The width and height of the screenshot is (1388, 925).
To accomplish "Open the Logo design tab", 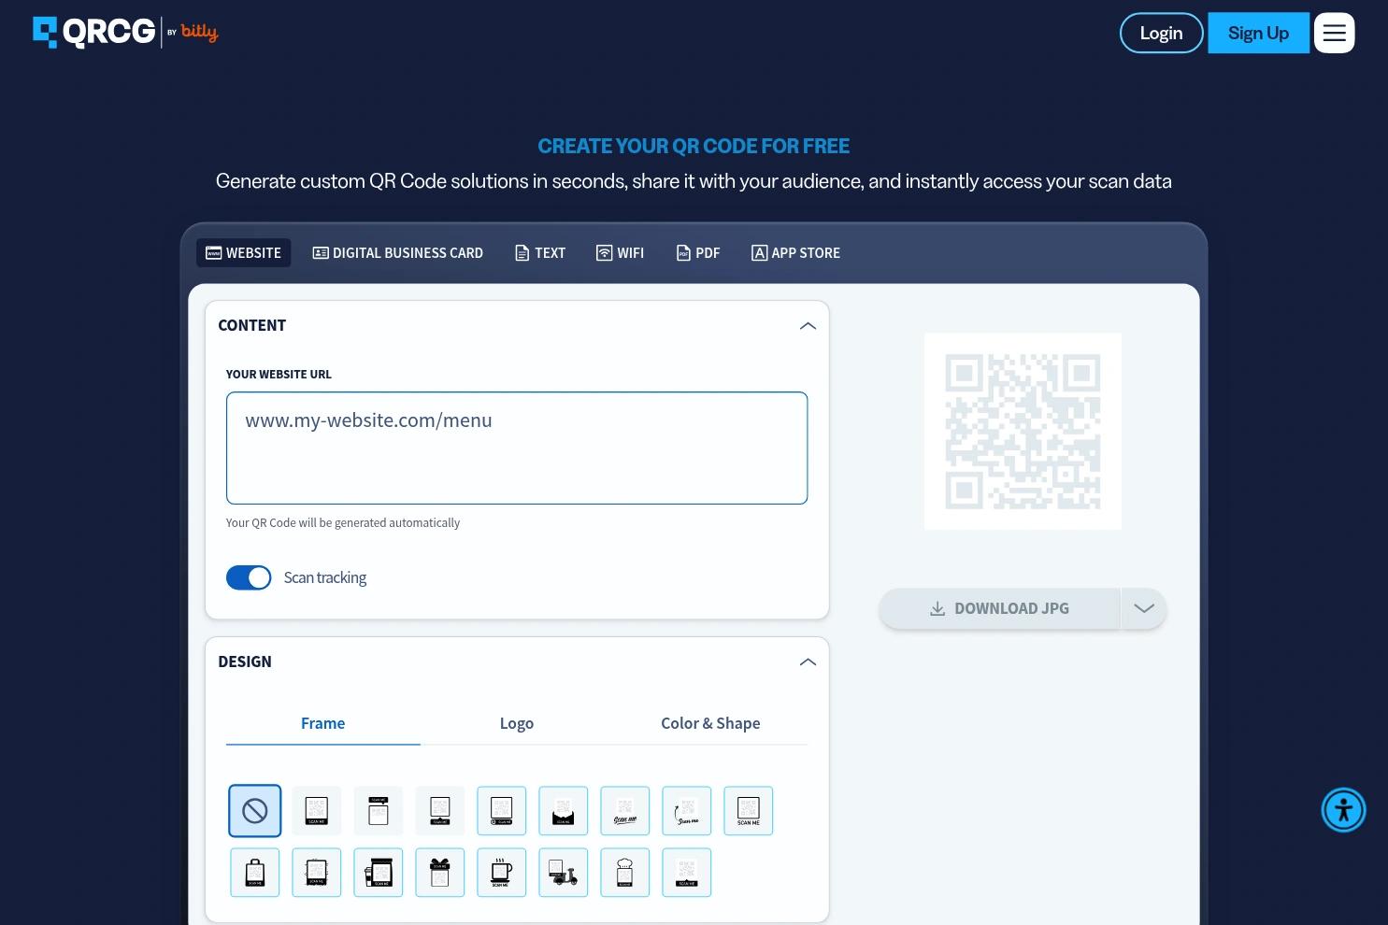I will (517, 723).
